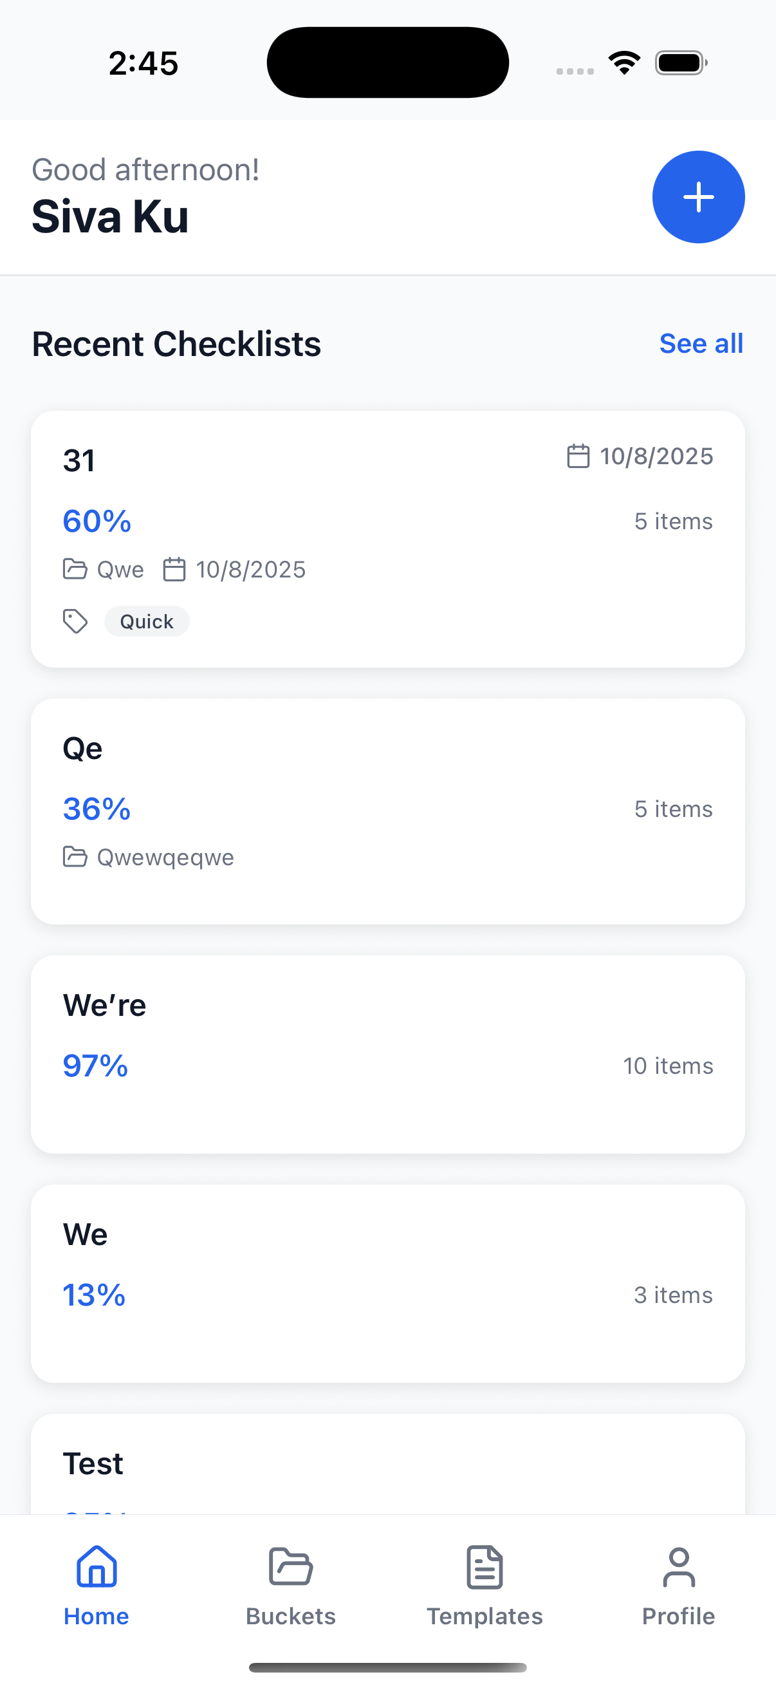Click the 97% completion percentage
This screenshot has height=1688, width=776.
[x=96, y=1065]
